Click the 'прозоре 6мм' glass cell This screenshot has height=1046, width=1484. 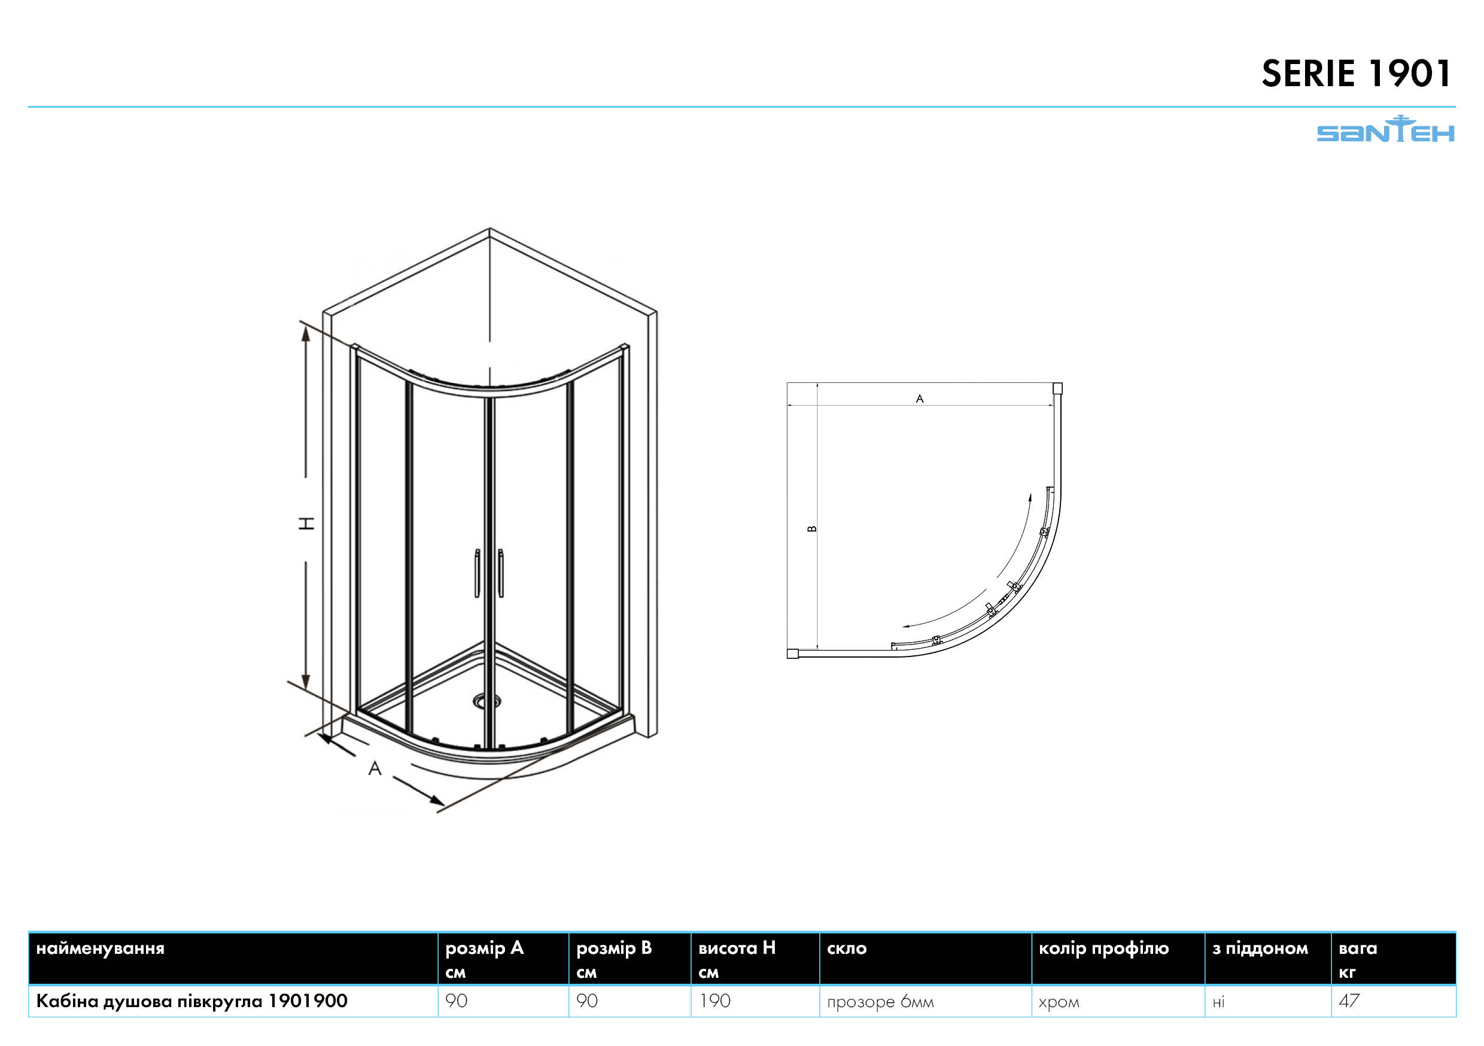(880, 1001)
